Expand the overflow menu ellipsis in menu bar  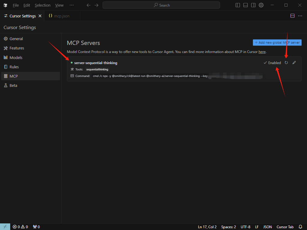point(72,5)
